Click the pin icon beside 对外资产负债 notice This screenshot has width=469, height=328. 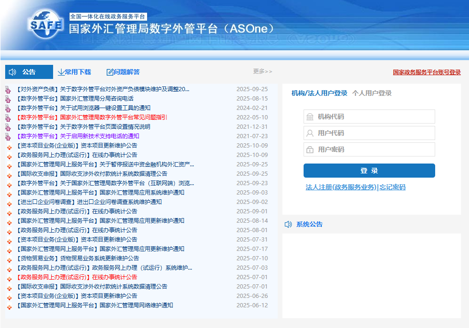tap(8, 89)
